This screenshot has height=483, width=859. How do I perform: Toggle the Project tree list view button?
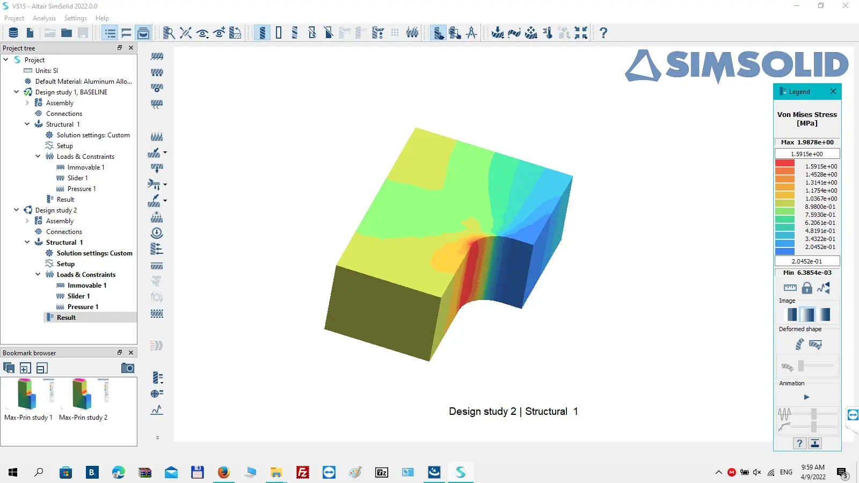110,33
